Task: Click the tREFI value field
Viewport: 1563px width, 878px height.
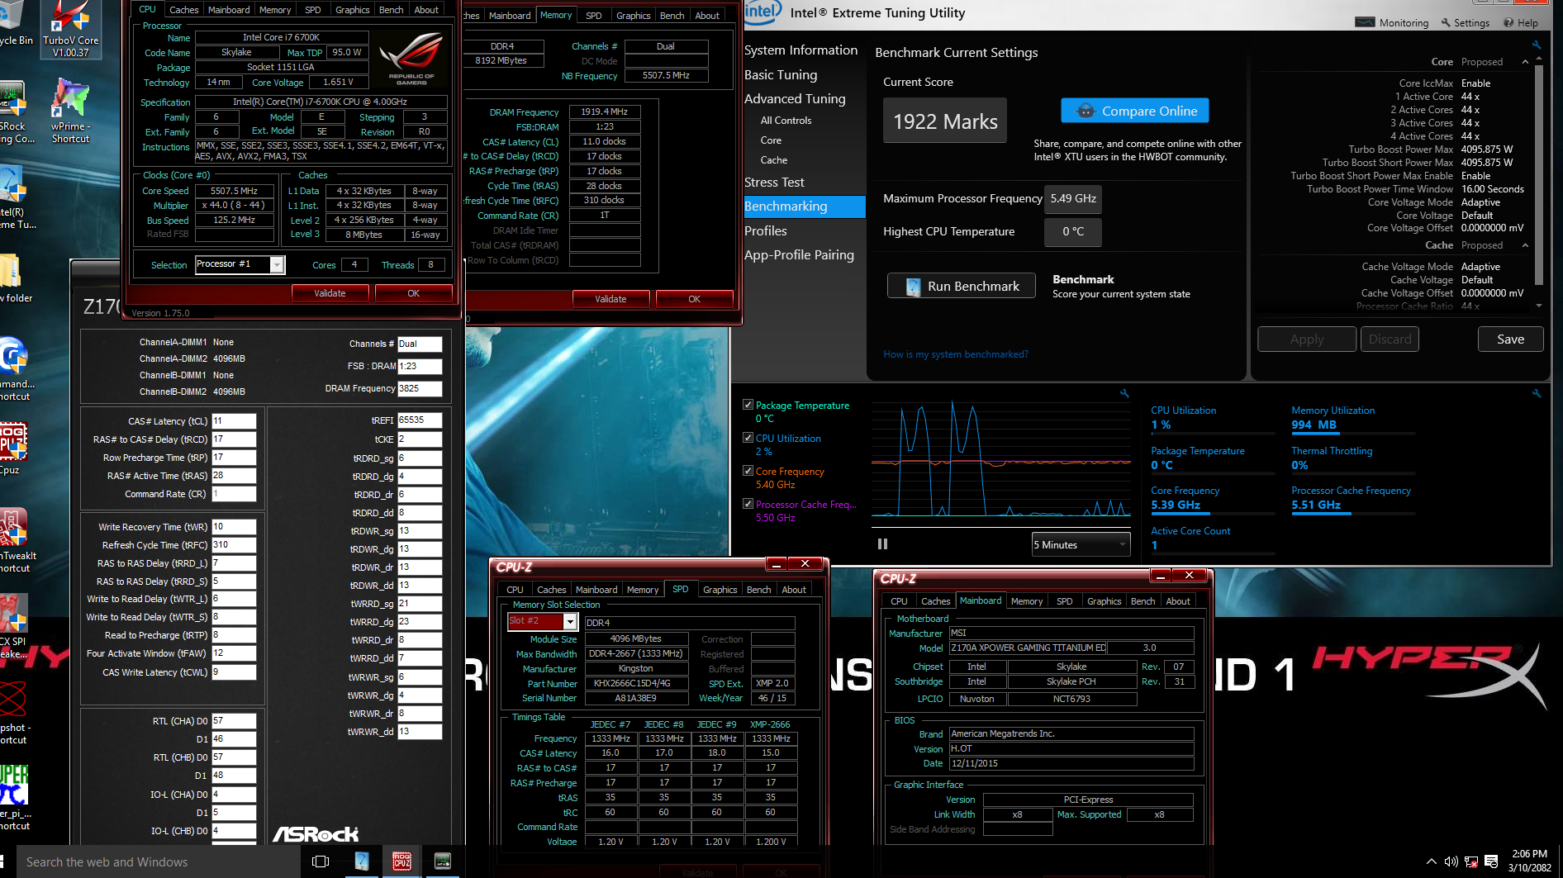Action: tap(420, 420)
